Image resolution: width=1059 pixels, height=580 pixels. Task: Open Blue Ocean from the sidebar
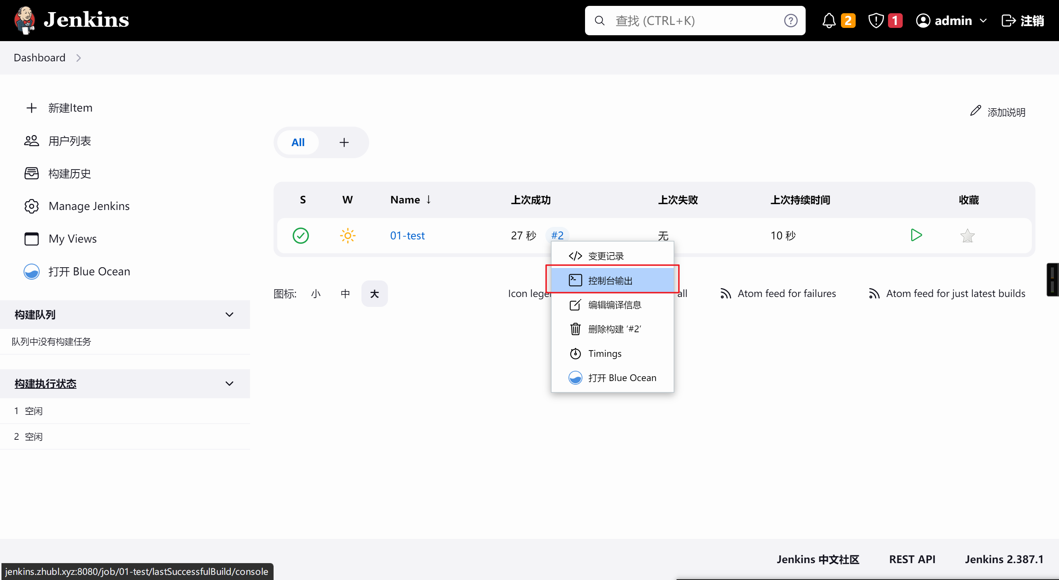click(x=89, y=271)
